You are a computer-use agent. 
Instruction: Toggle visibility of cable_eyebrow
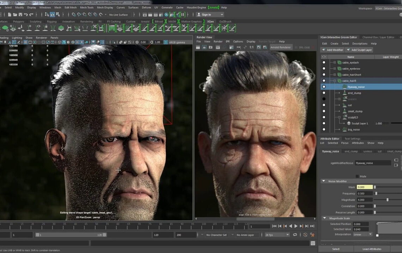tap(324, 69)
